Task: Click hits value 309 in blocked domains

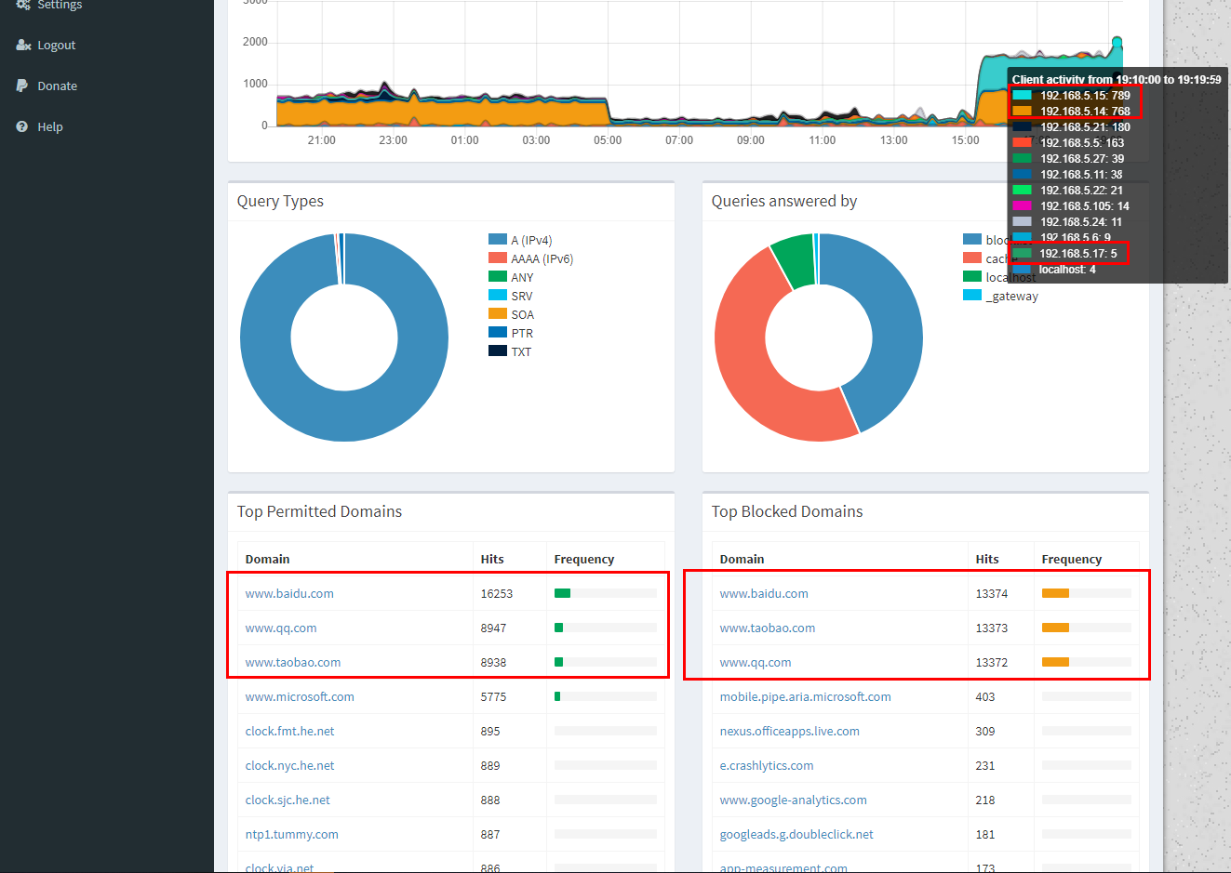Action: click(x=985, y=731)
